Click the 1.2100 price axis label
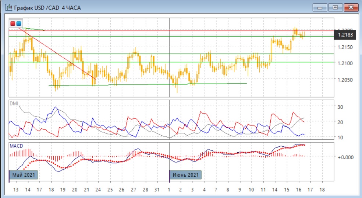This screenshot has height=198, width=362. coord(345,63)
